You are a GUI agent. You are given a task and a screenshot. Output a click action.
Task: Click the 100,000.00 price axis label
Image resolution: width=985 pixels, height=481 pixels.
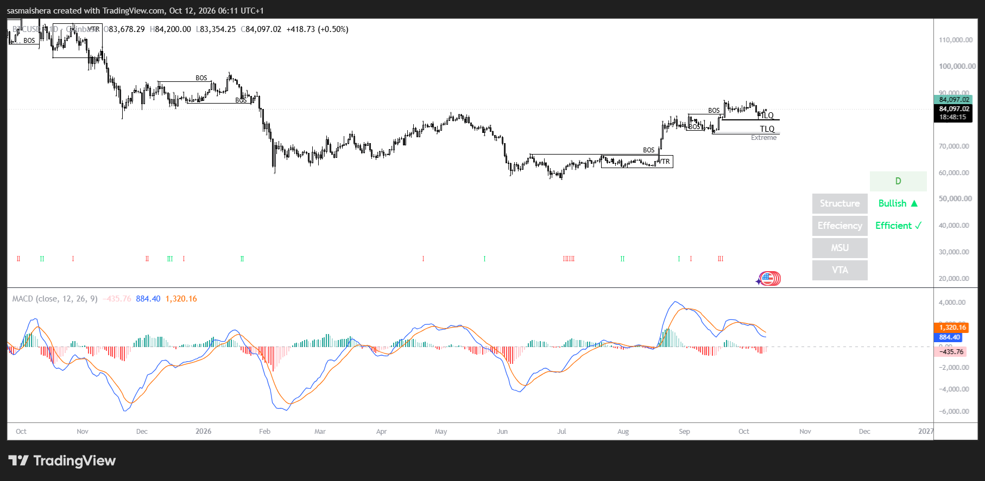point(957,66)
